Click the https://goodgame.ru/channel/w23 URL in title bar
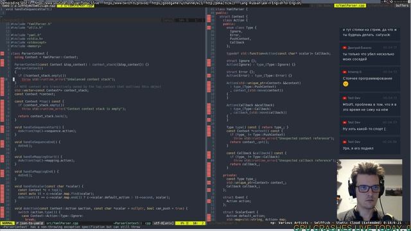Screen dimensions: 411x231 [x=177, y=3]
